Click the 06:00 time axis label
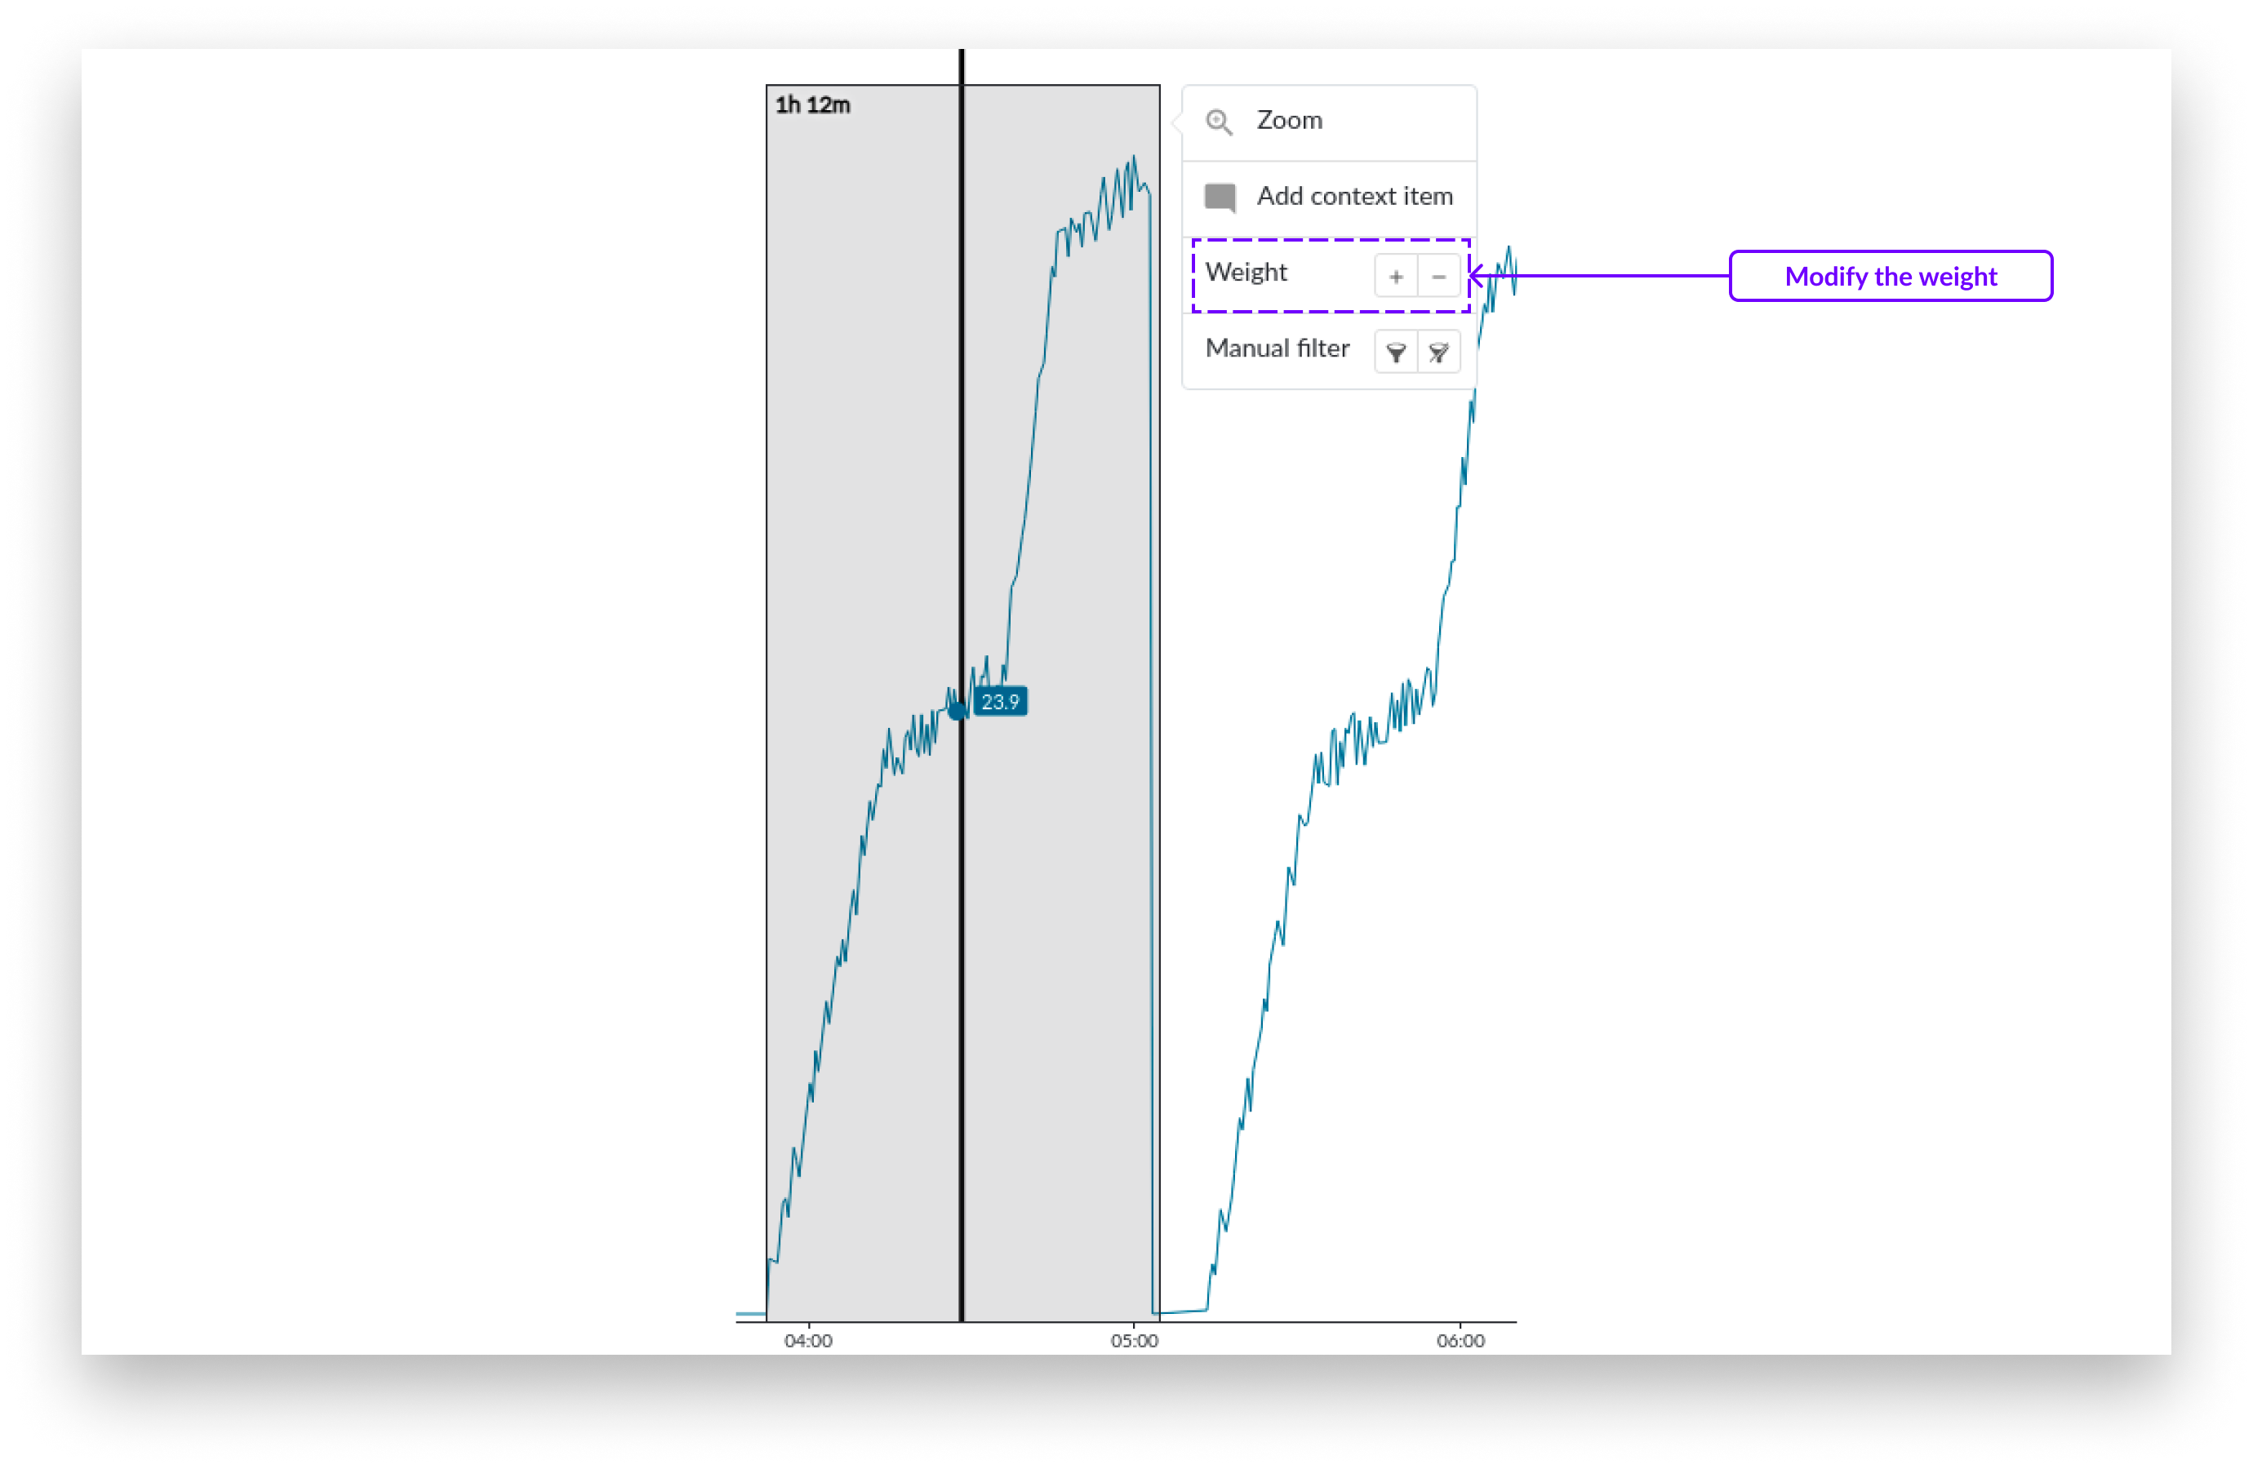Screen dimensions: 2253x1469 pos(1460,1340)
